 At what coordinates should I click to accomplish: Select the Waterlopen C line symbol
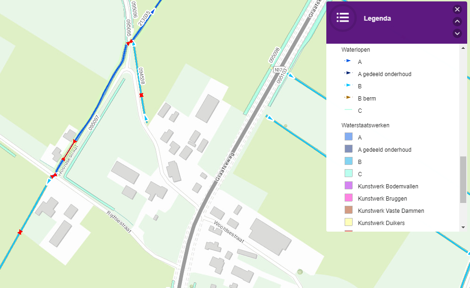pos(347,110)
